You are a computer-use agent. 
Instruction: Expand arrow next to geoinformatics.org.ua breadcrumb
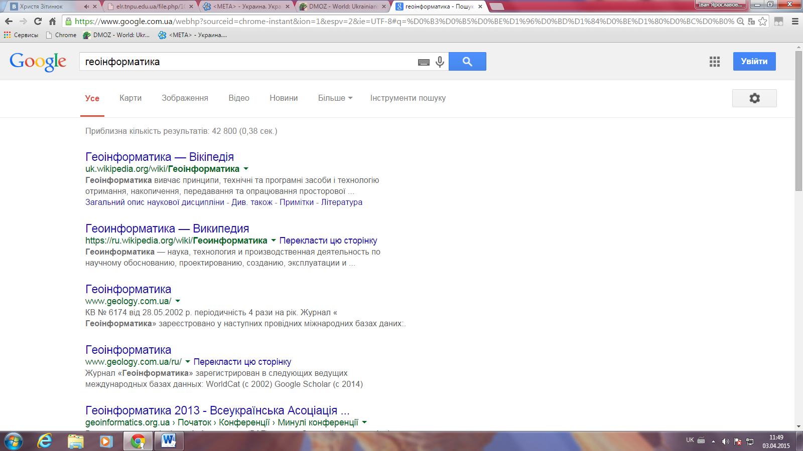tap(364, 422)
